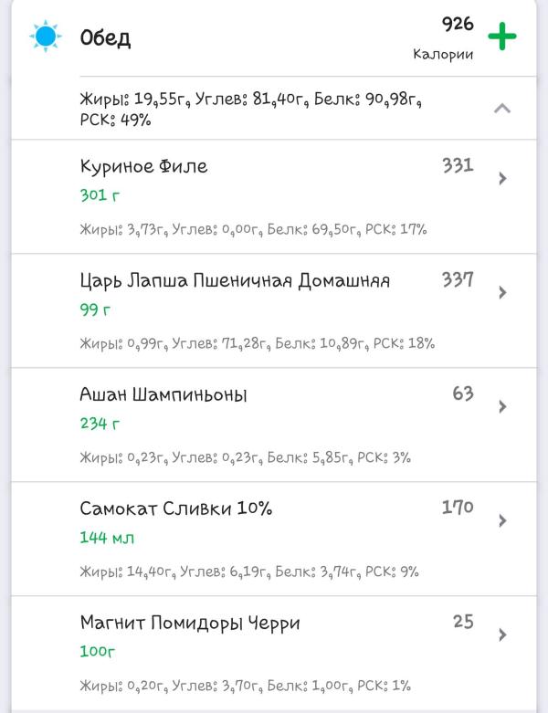Open the arrow next to Куриное Филе
The image size is (548, 713).
click(502, 178)
